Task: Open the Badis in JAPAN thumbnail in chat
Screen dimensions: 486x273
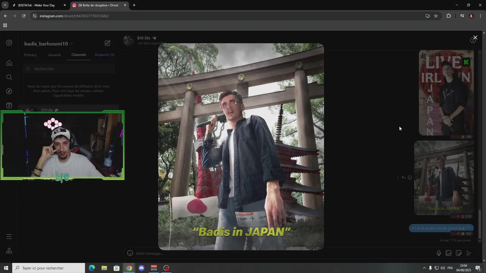Action: [x=444, y=178]
